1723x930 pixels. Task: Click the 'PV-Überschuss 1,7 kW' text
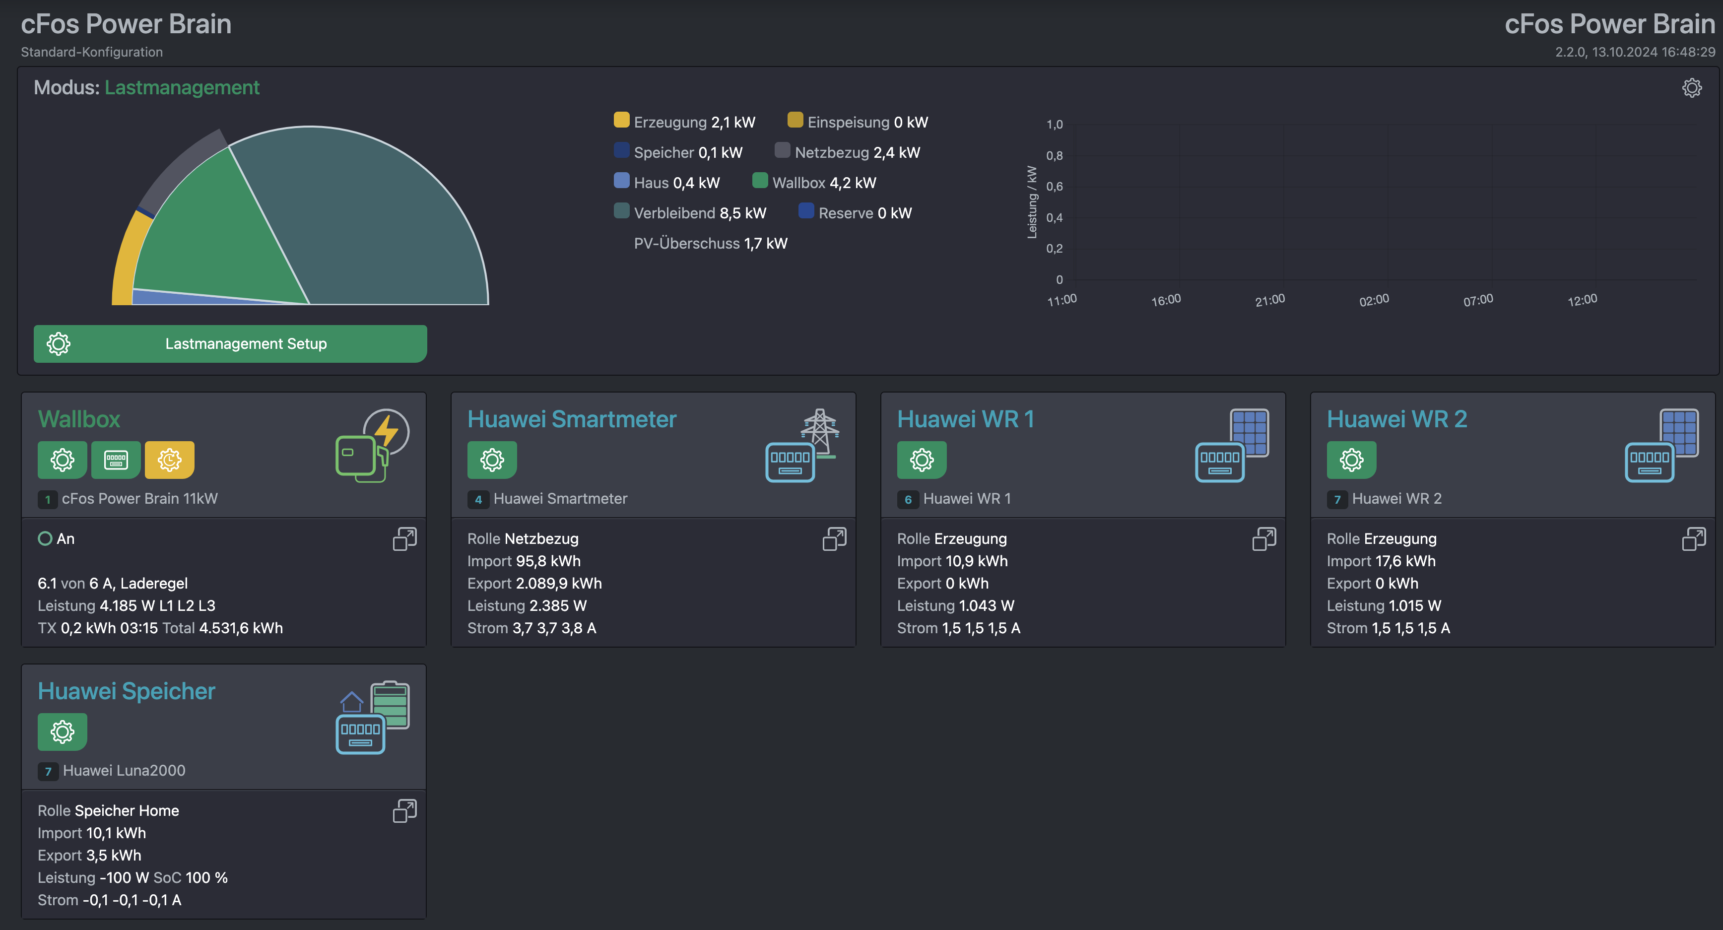[710, 244]
